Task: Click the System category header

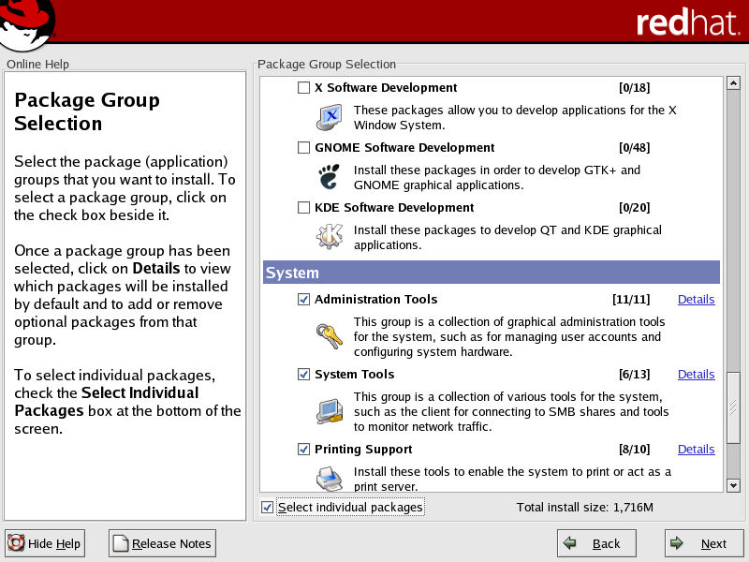Action: [x=491, y=273]
